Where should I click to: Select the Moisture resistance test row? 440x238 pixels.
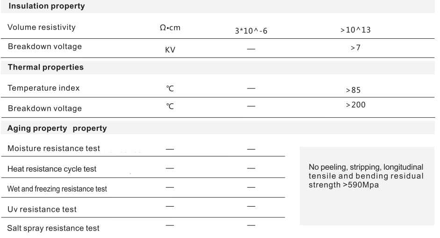(x=143, y=149)
